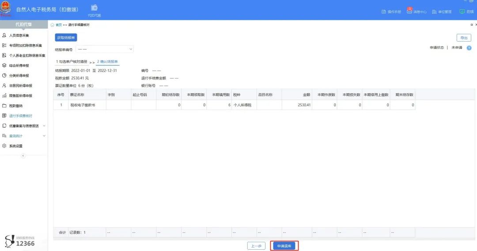Collapse sidebar with double-arrow button

pos(23,156)
